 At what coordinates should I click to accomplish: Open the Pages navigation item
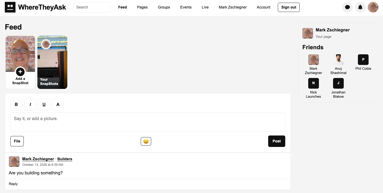pos(142,7)
